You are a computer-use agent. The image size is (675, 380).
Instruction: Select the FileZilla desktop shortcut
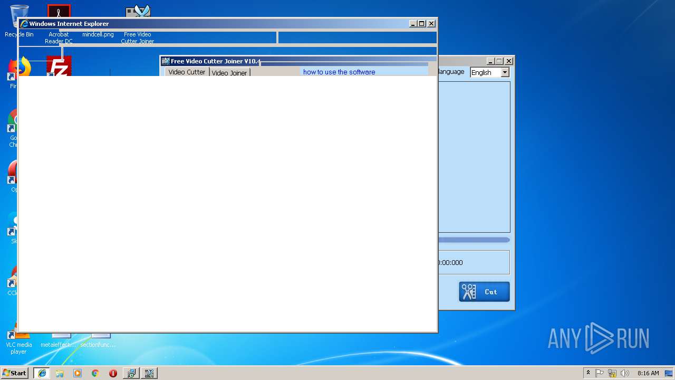59,66
